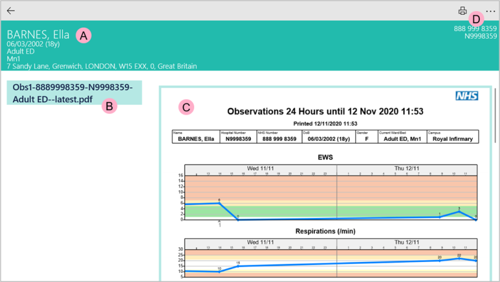Screen dimensions: 500x282
Task: Click the EWS chart heading
Action: tap(325, 157)
